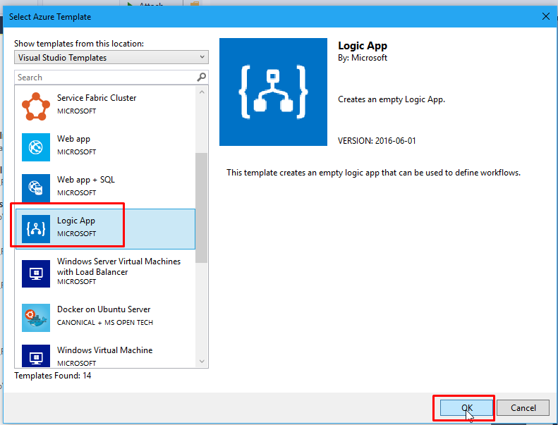Click the Logic App list icon

pyautogui.click(x=36, y=229)
